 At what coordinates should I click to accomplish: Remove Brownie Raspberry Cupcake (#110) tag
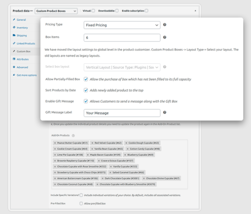point(55,160)
